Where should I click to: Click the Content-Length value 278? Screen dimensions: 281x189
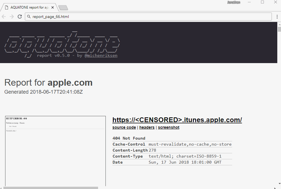click(x=152, y=150)
